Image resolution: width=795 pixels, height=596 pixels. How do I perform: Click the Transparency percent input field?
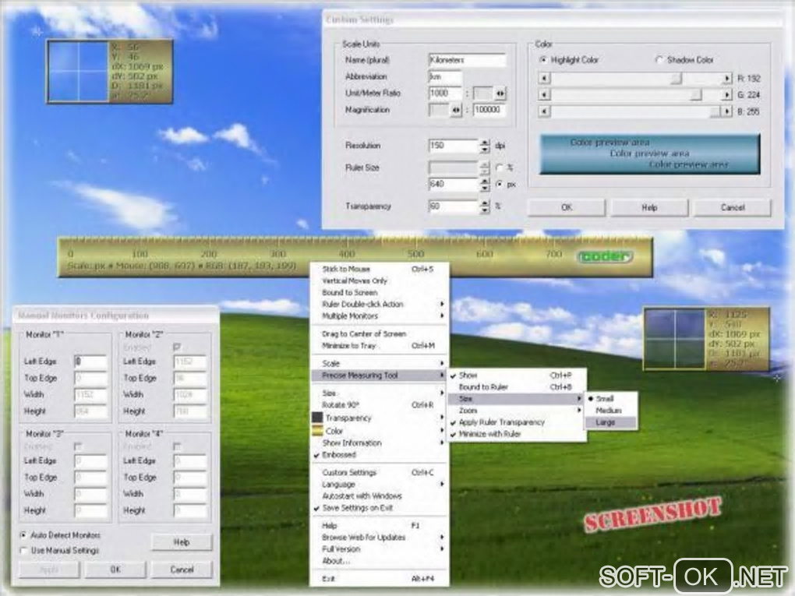coord(454,206)
